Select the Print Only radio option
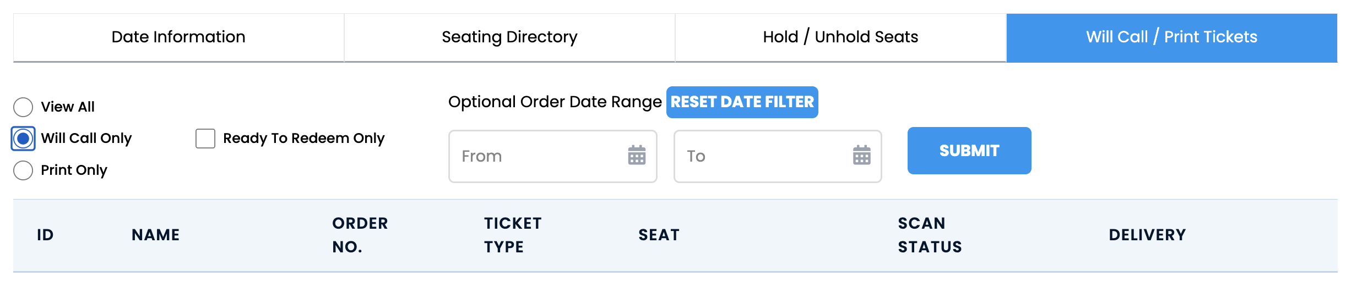Image resolution: width=1357 pixels, height=287 pixels. click(x=23, y=170)
